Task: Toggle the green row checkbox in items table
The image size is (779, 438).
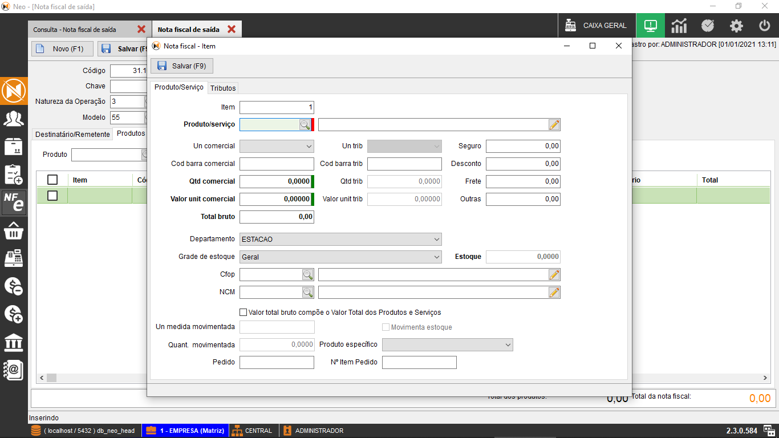Action: pos(52,196)
